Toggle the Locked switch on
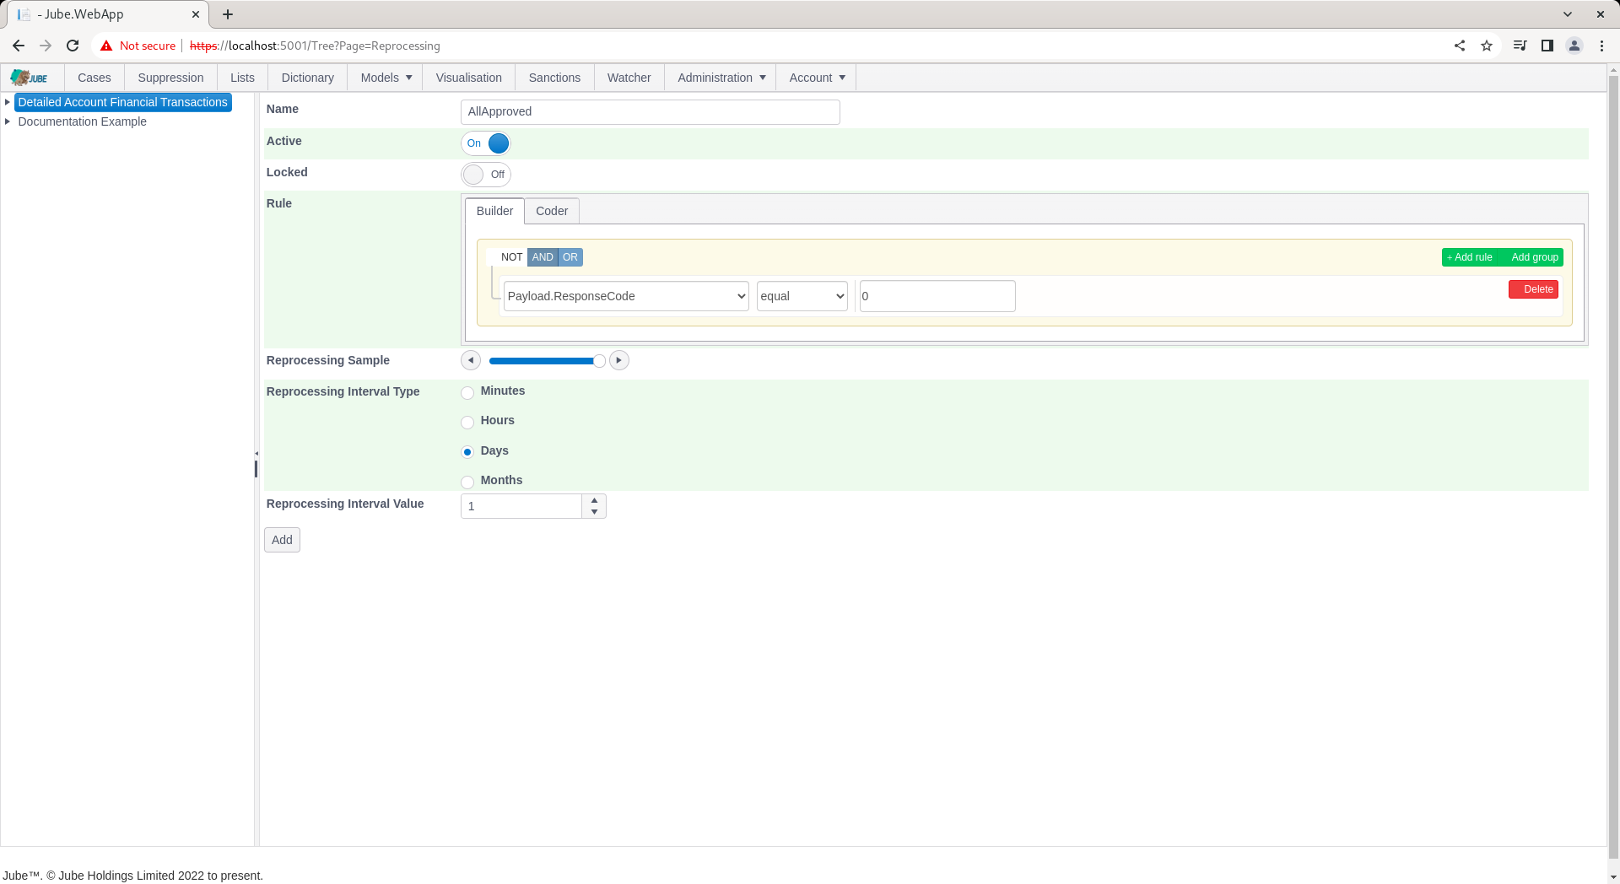Screen dimensions: 1620x884 pyautogui.click(x=486, y=175)
